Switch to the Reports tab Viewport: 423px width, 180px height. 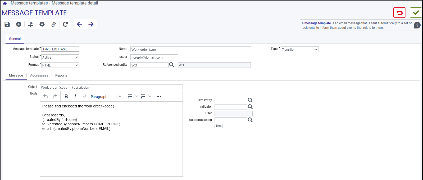pos(61,75)
